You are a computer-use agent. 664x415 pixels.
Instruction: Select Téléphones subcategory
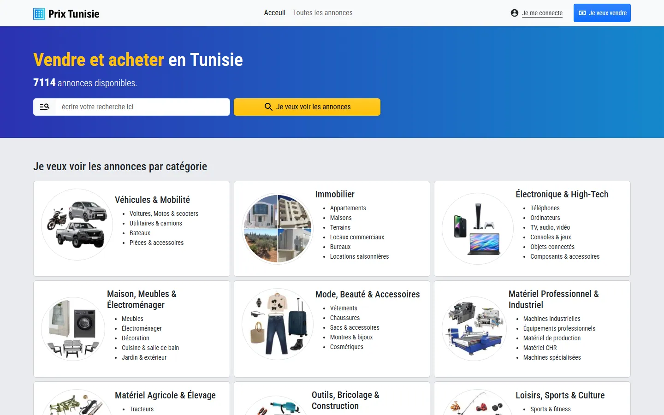[545, 208]
